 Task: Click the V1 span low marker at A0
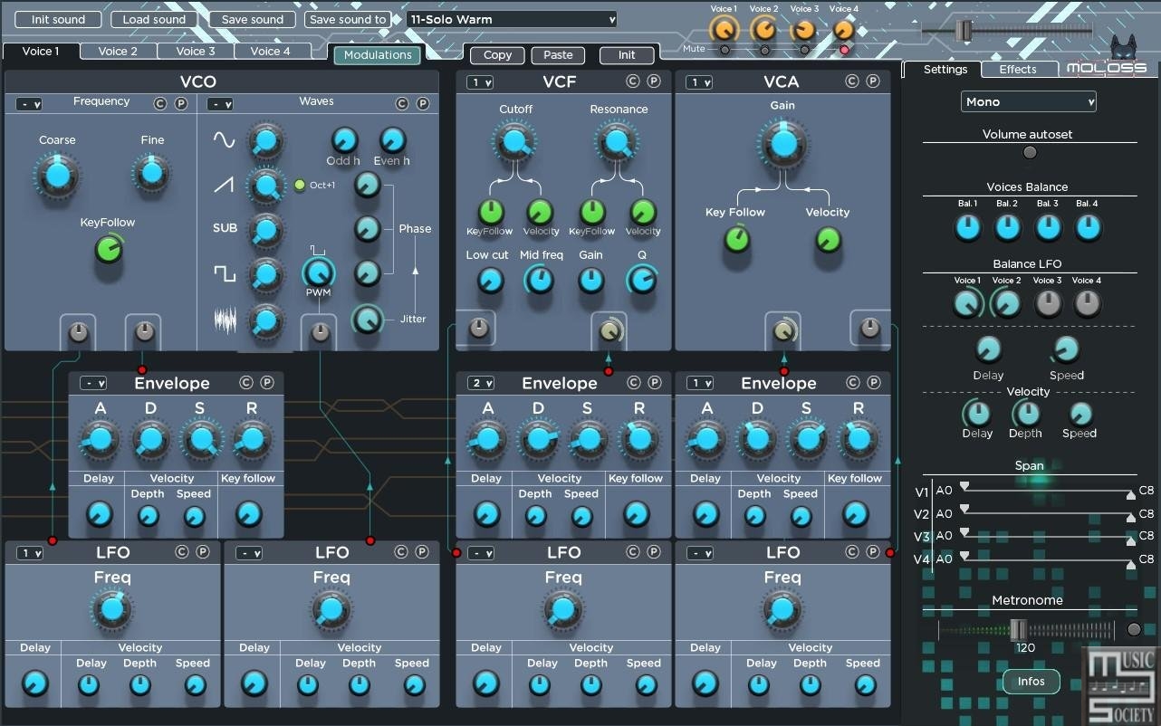coord(964,486)
